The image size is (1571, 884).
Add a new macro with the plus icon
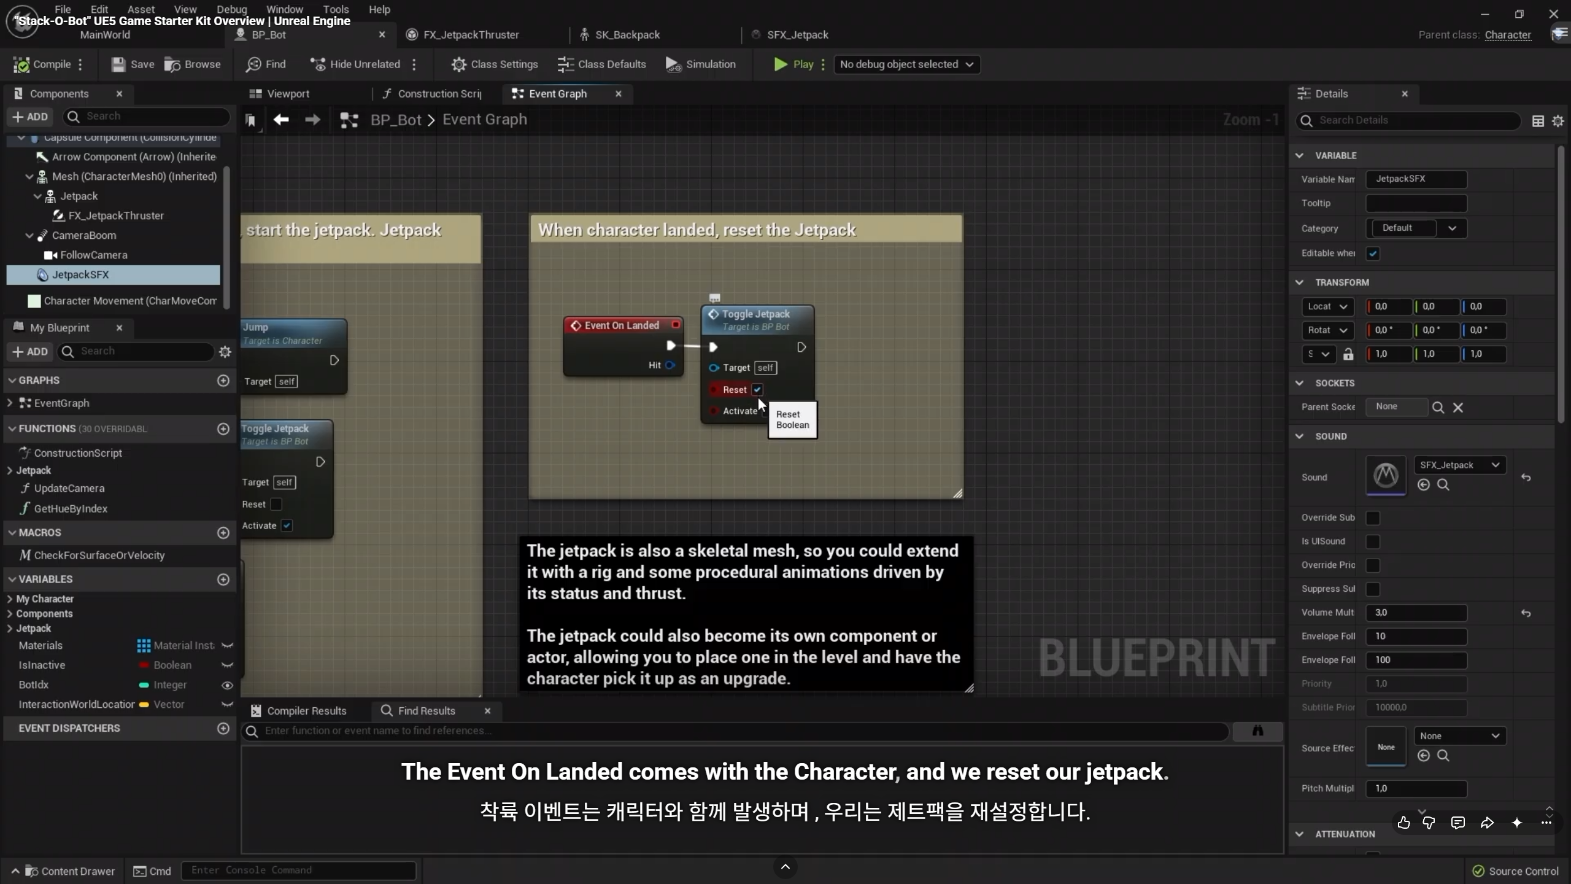(x=223, y=533)
